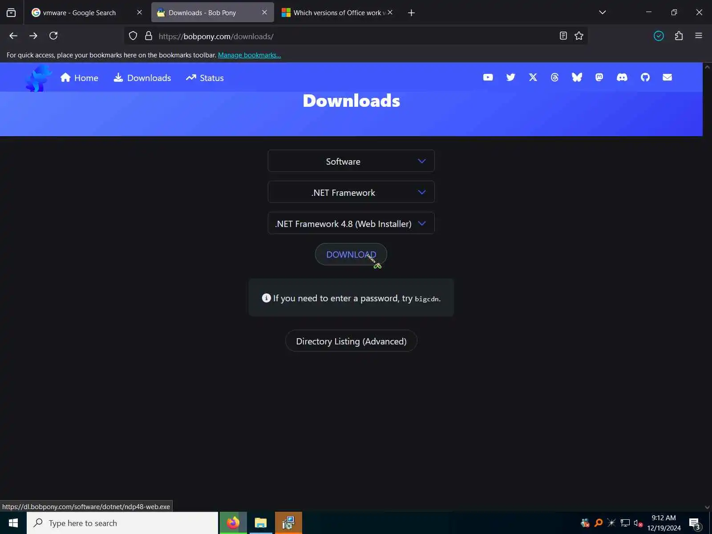View site security padlock info
Image resolution: width=712 pixels, height=534 pixels.
pyautogui.click(x=149, y=36)
